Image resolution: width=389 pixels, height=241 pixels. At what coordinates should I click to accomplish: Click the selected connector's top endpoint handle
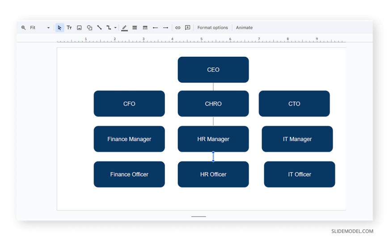(213, 152)
